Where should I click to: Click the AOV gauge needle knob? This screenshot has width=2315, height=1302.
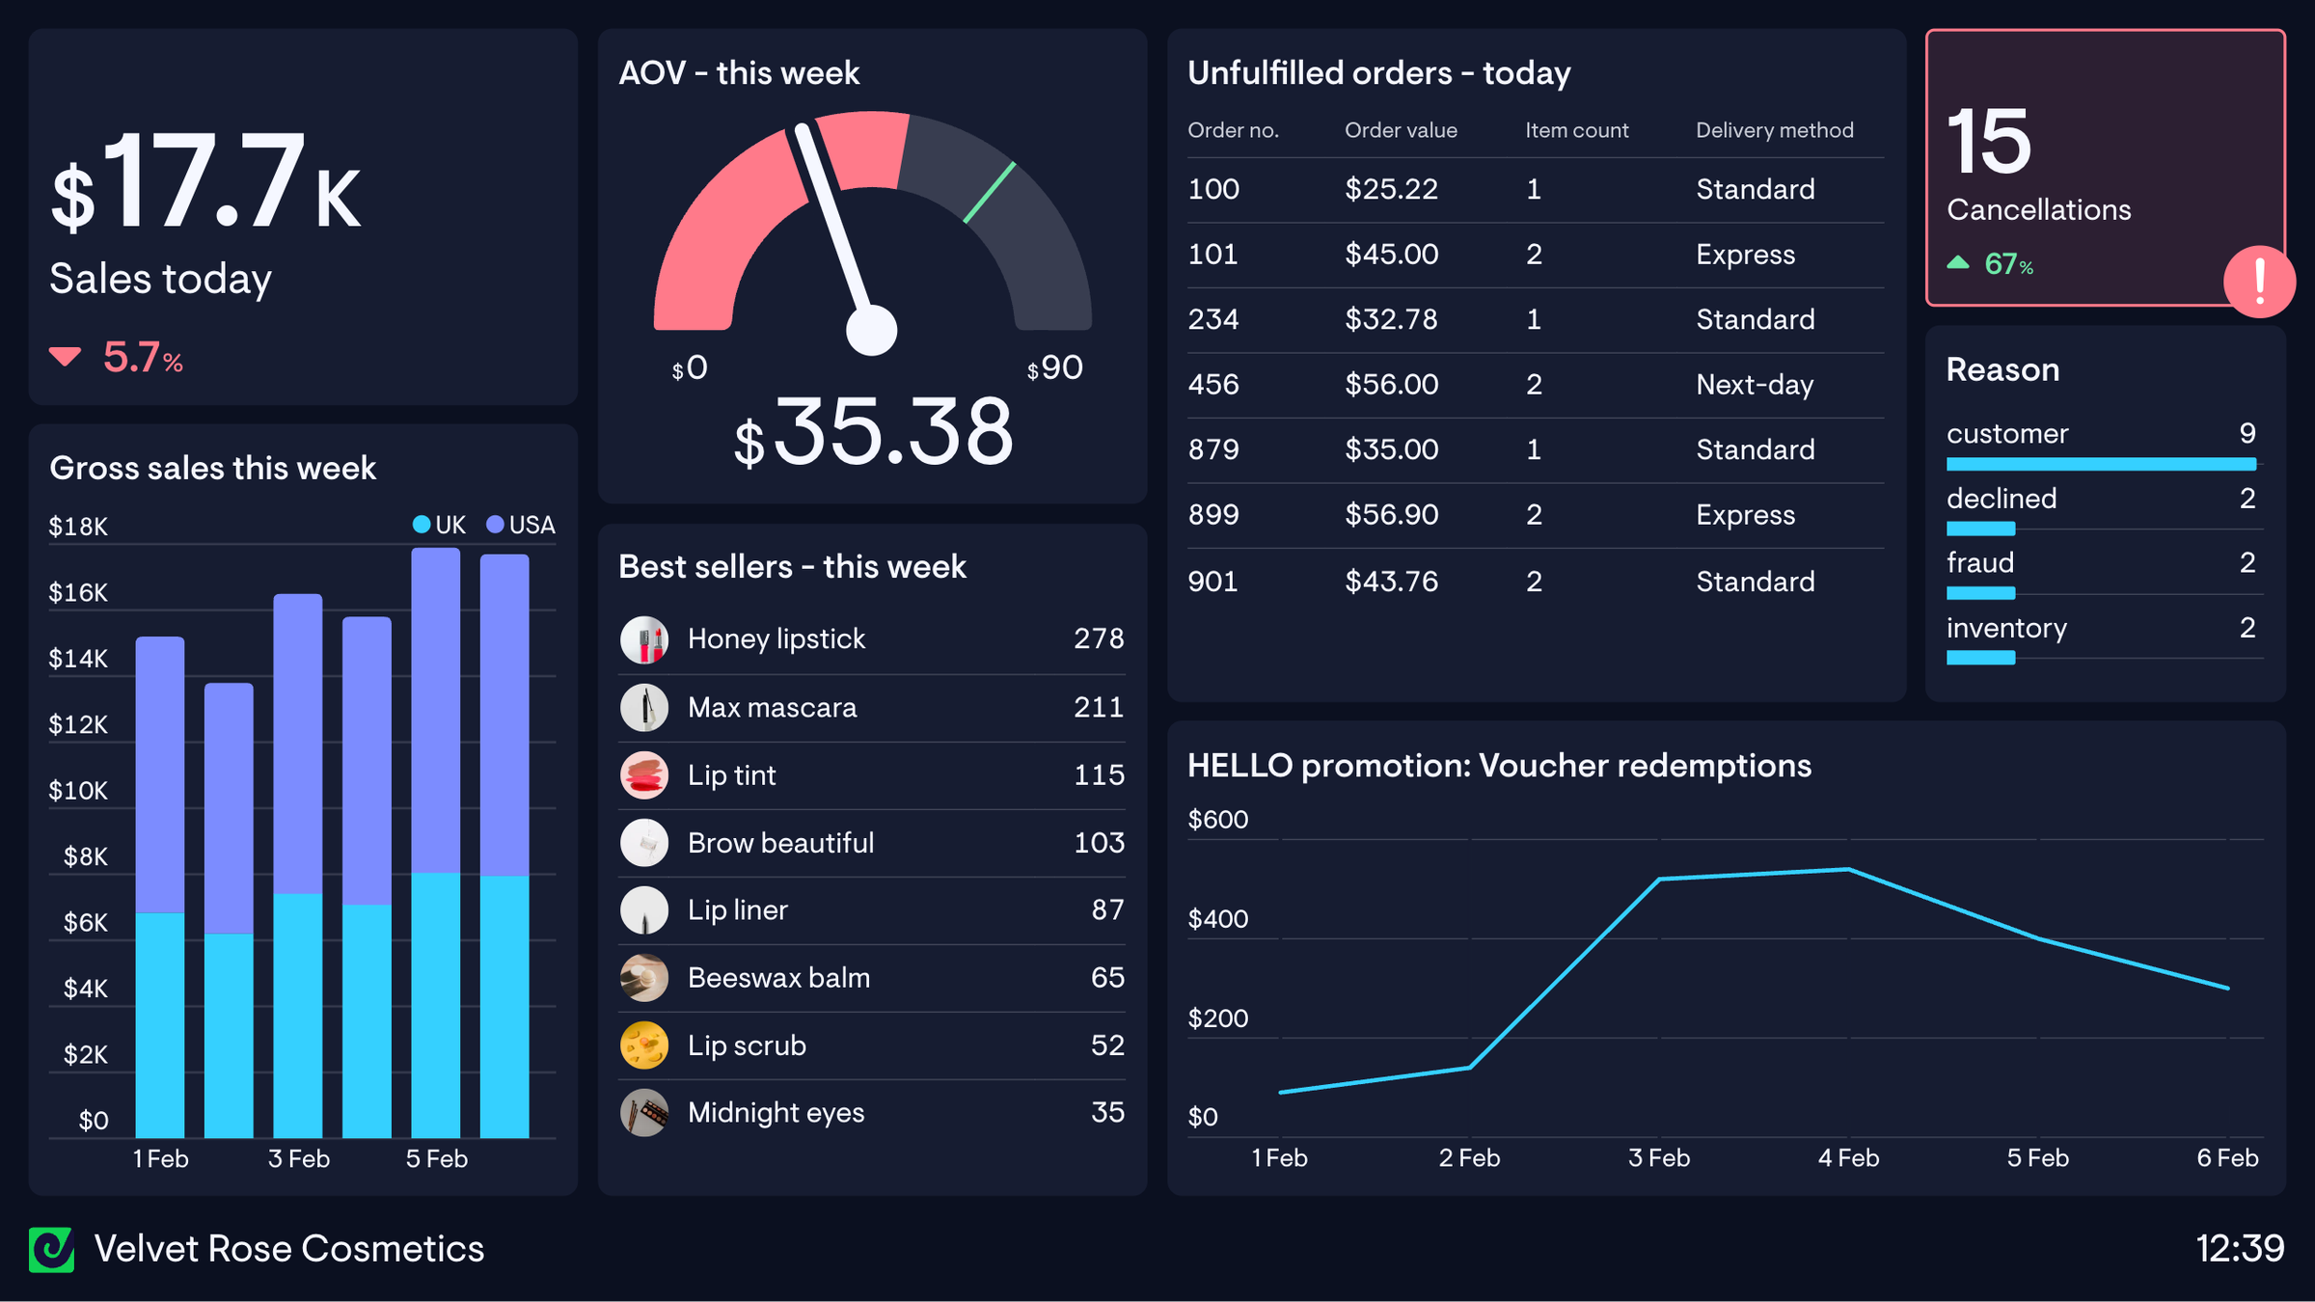pyautogui.click(x=871, y=330)
